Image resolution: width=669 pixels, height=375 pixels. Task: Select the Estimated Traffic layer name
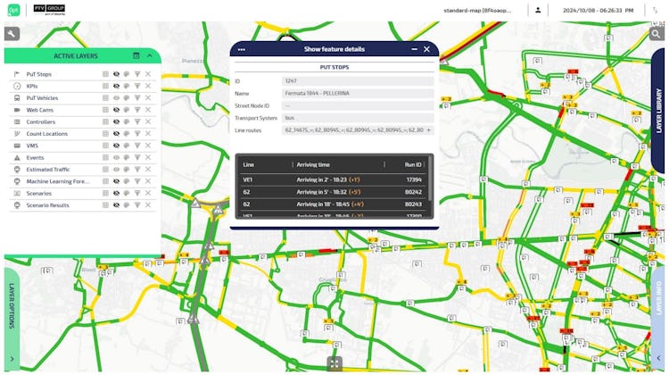48,170
